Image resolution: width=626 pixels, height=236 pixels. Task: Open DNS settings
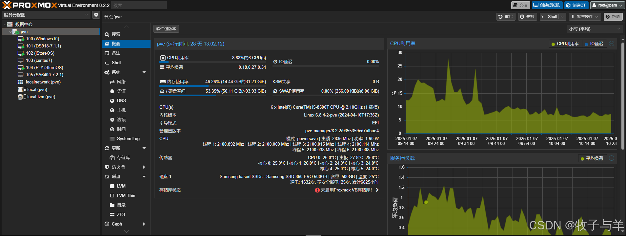pos(126,101)
